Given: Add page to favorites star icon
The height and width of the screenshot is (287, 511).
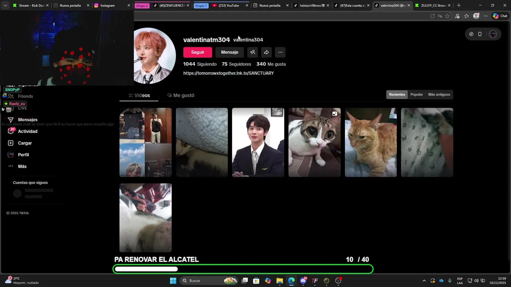Looking at the screenshot, I should [x=448, y=16].
